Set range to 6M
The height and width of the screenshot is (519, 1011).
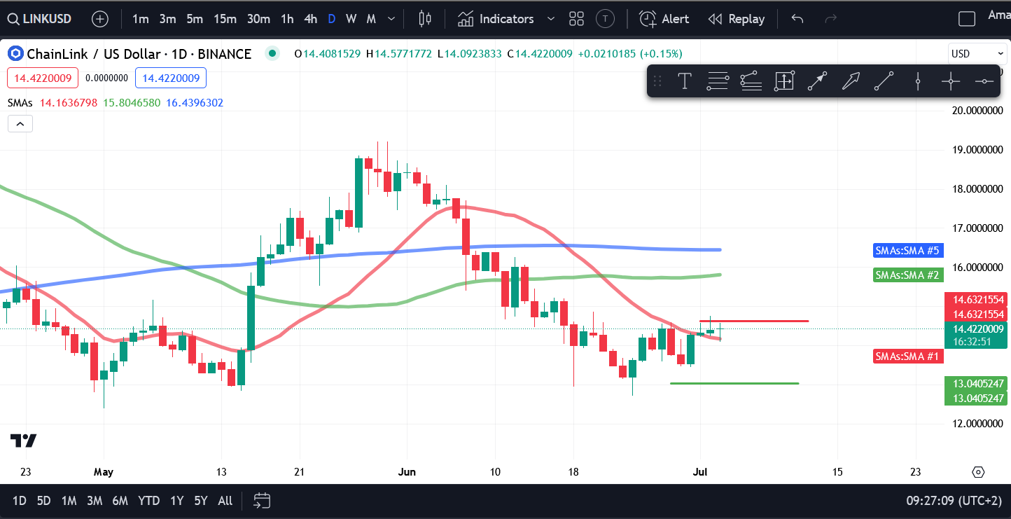(x=120, y=501)
